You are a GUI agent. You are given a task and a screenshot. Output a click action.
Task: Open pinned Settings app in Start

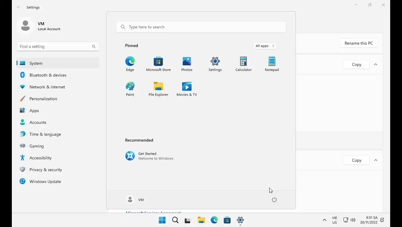tap(215, 64)
